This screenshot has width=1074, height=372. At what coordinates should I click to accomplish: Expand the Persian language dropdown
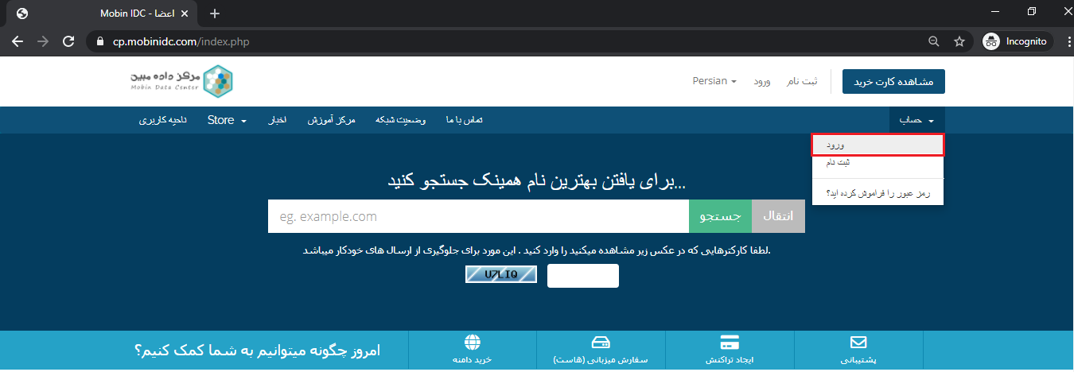click(x=714, y=81)
